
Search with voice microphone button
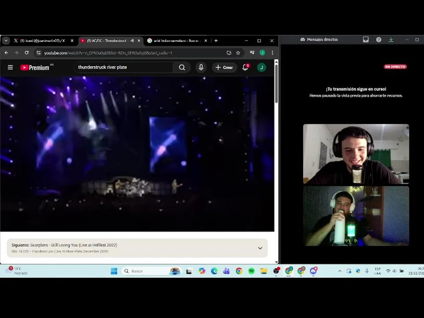[201, 67]
